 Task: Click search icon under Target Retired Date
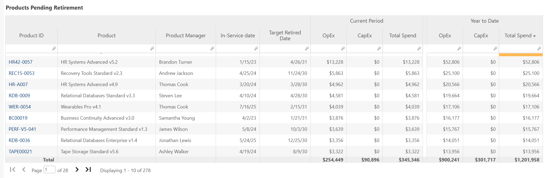click(307, 48)
